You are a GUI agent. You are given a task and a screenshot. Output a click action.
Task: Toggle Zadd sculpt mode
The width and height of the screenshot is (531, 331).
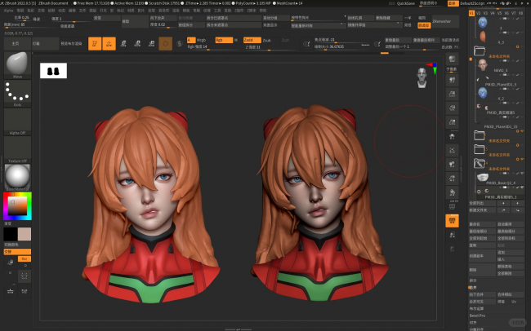[252, 40]
